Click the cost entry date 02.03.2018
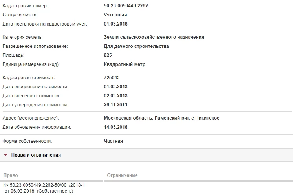 [x=115, y=96]
